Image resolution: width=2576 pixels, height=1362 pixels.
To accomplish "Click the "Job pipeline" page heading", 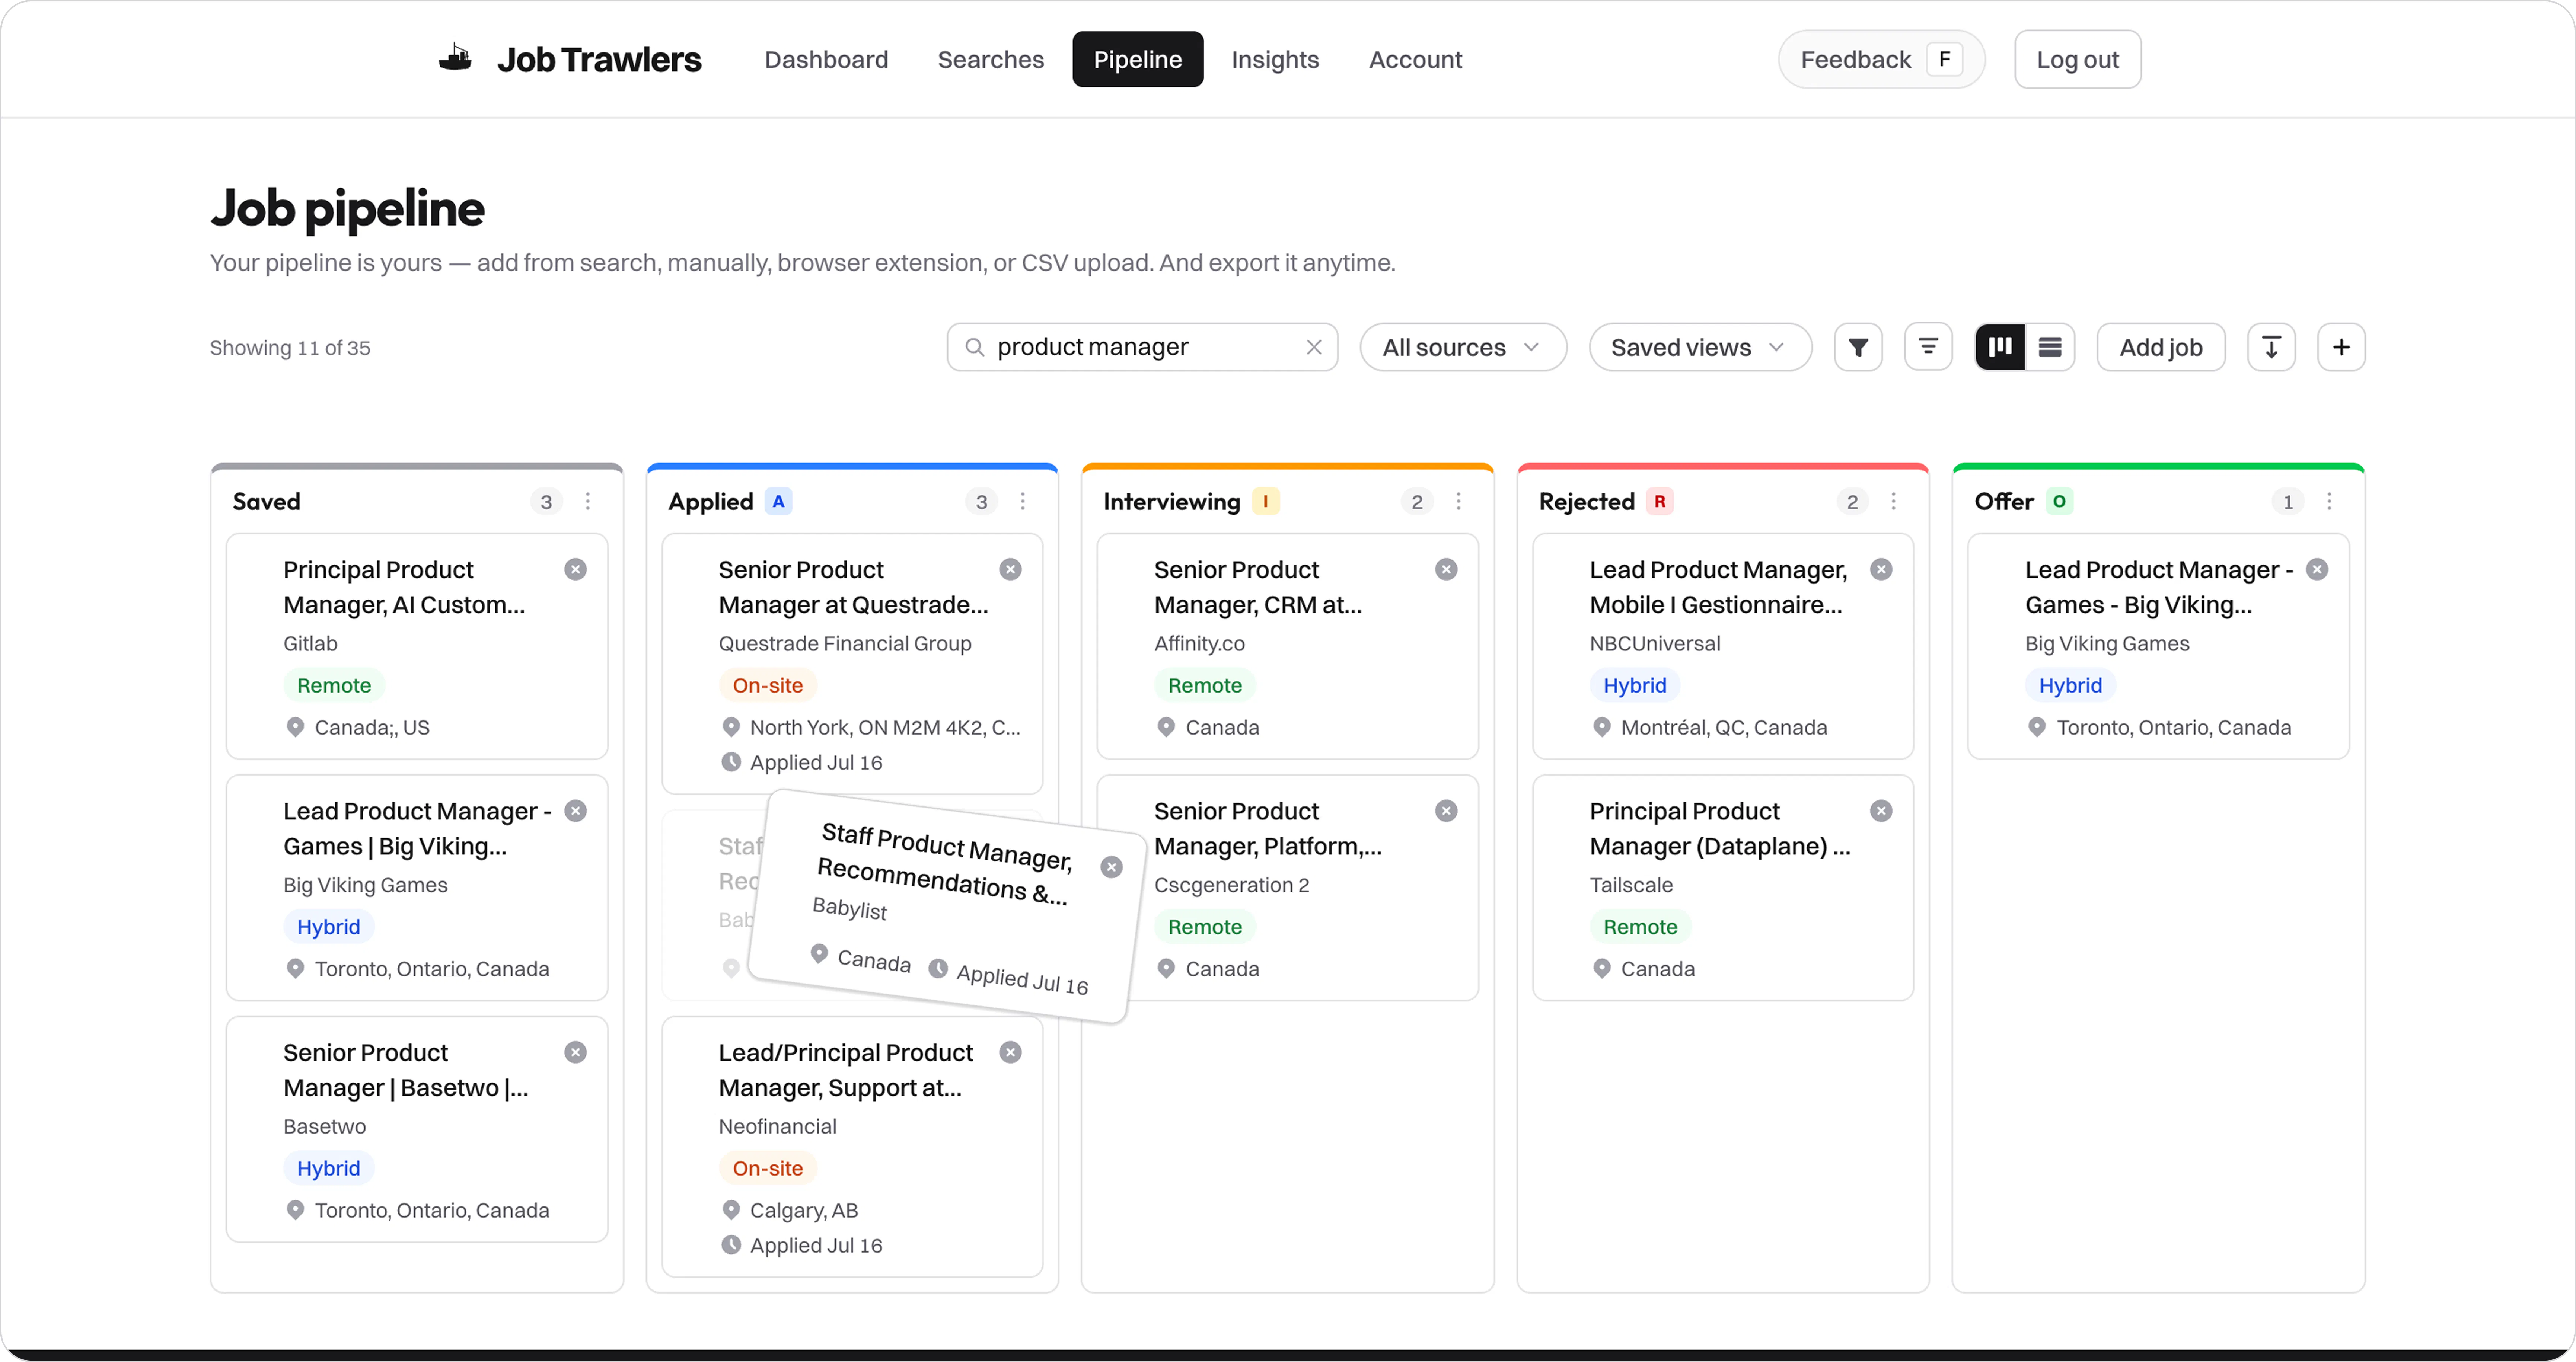I will (348, 209).
